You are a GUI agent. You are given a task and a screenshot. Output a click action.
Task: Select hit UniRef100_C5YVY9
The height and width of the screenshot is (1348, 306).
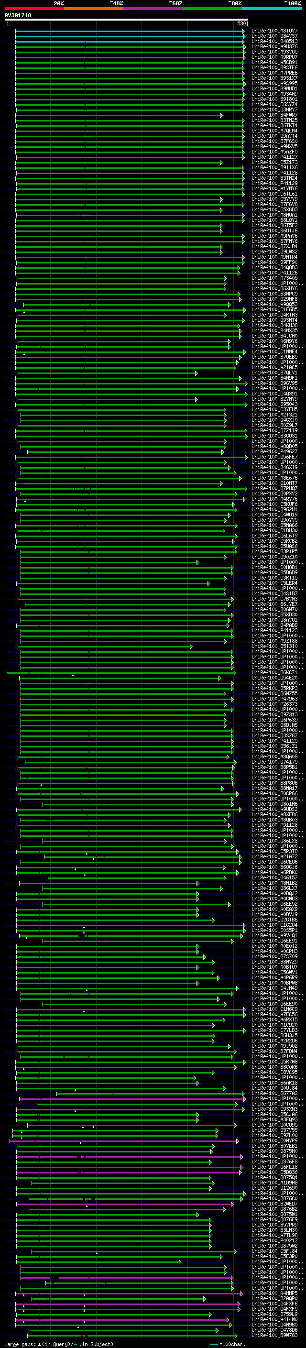[x=274, y=199]
